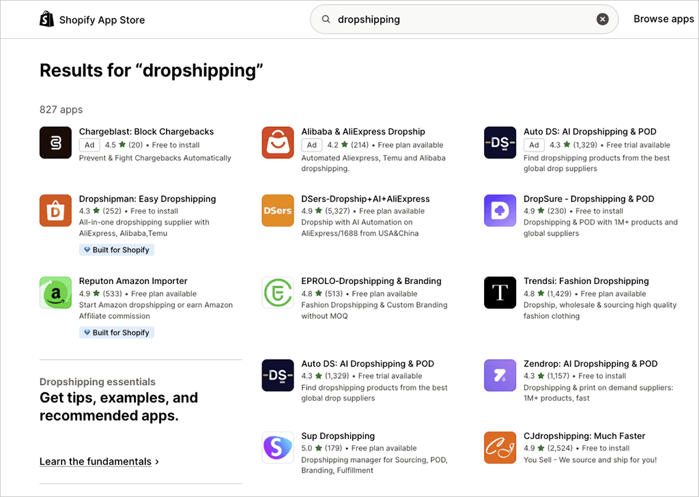Click the DropSure app icon
Image resolution: width=699 pixels, height=497 pixels.
tap(500, 210)
